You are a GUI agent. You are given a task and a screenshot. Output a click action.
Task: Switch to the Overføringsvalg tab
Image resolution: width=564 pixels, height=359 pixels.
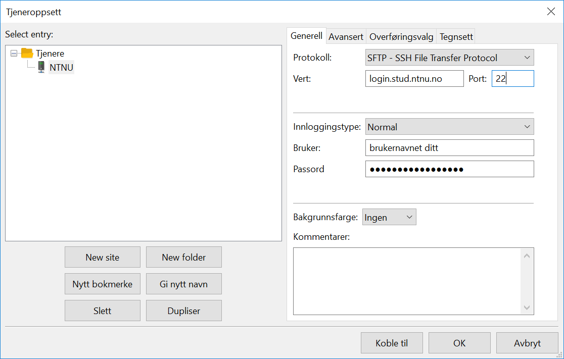401,37
